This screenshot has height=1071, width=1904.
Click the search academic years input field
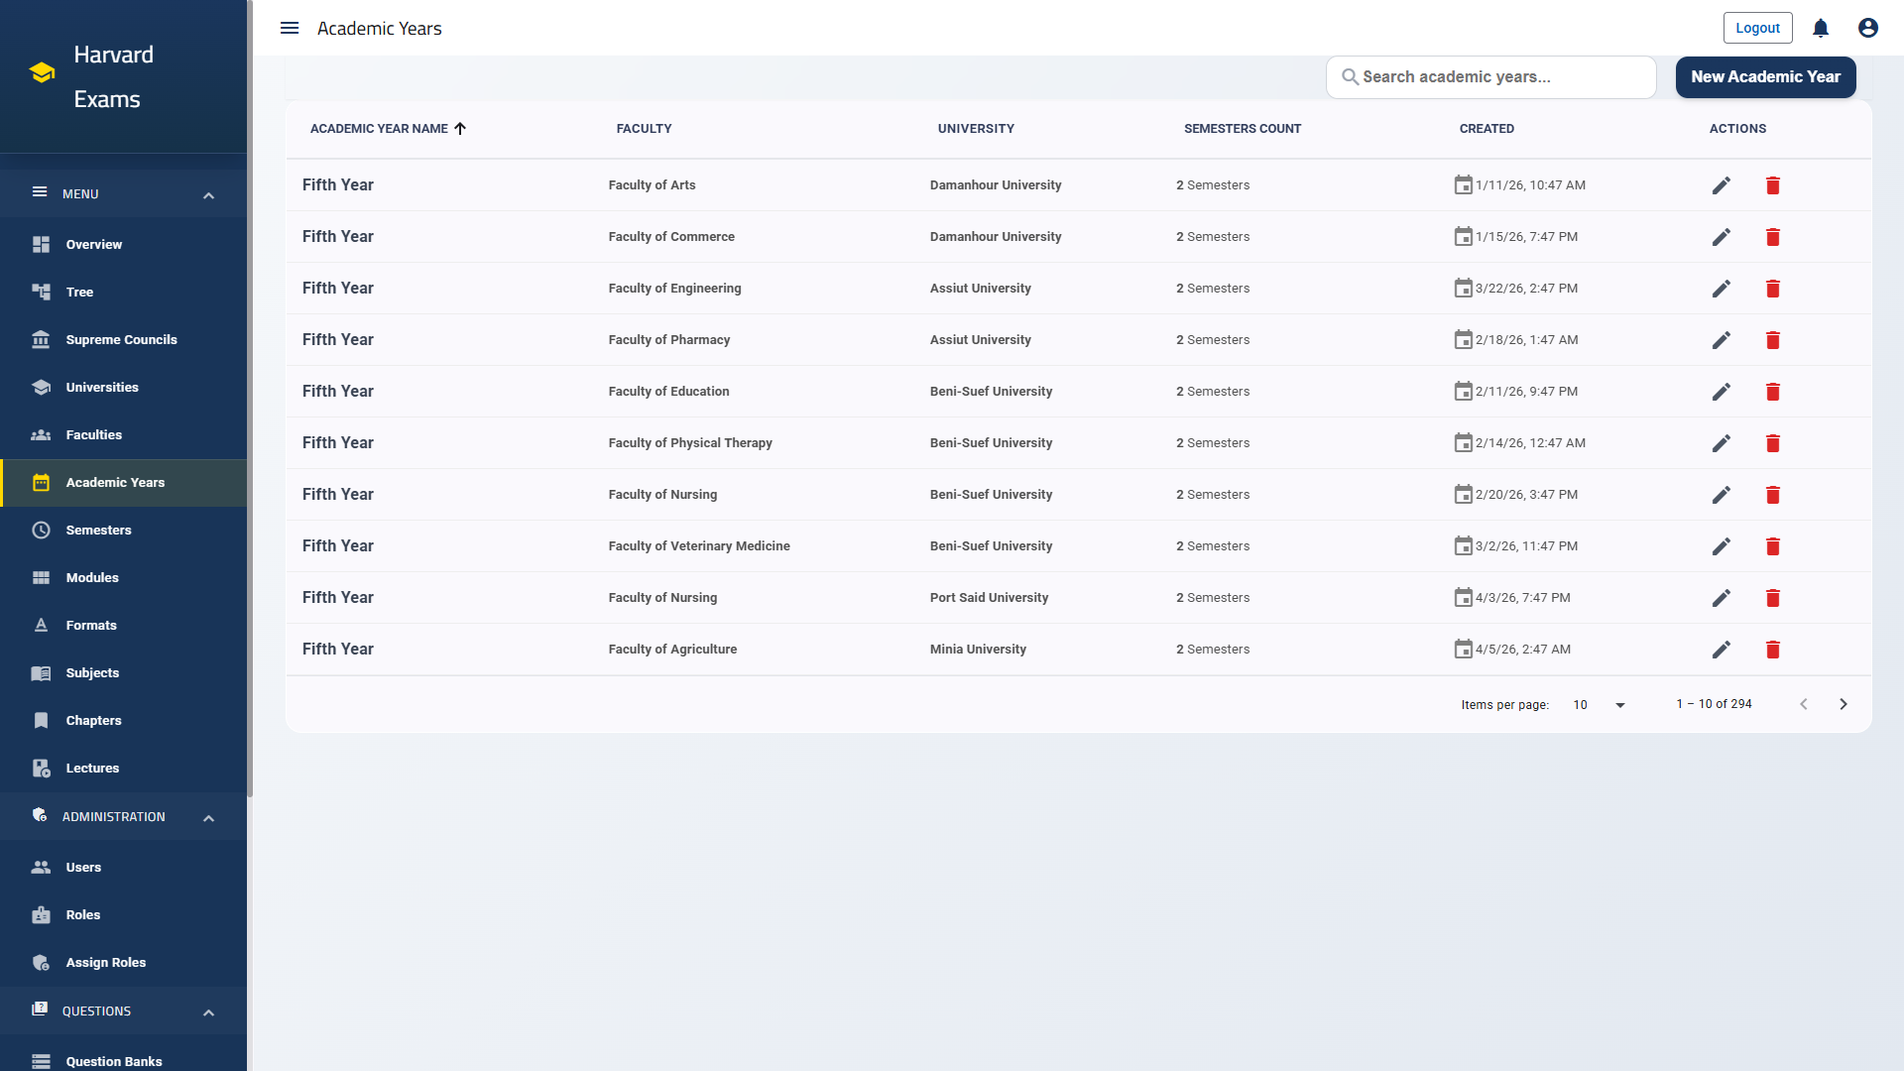pyautogui.click(x=1490, y=76)
